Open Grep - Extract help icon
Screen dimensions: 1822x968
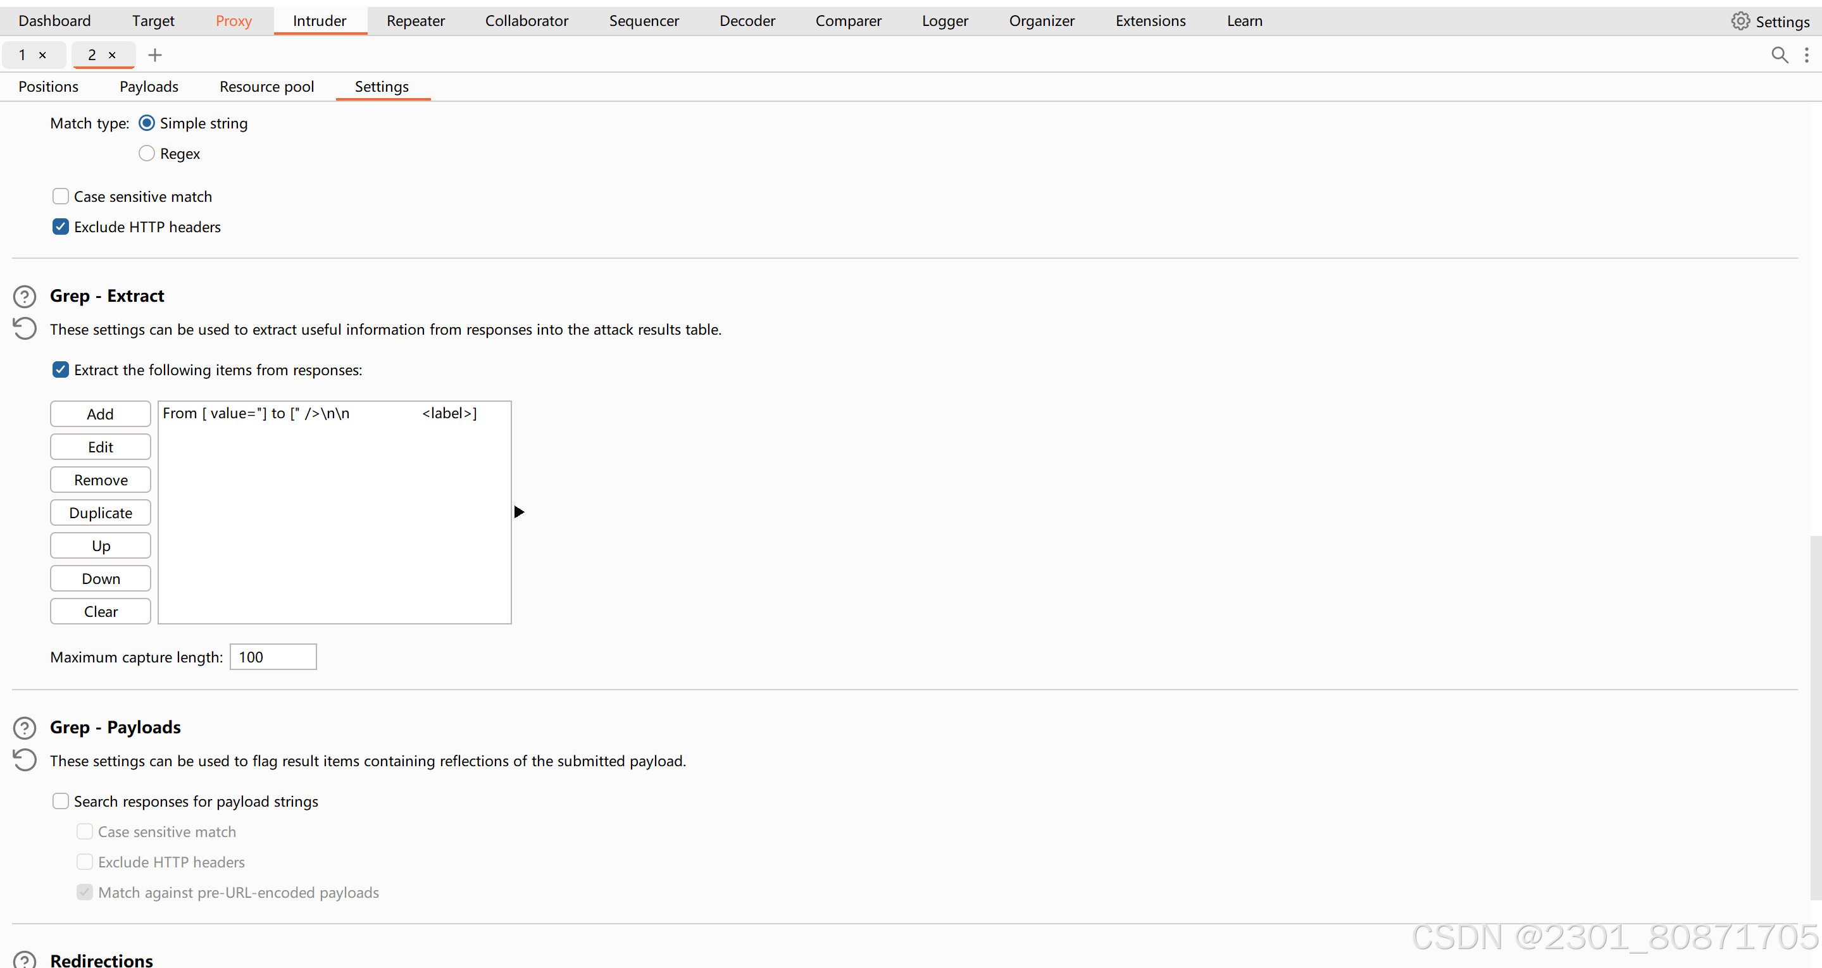(x=25, y=296)
